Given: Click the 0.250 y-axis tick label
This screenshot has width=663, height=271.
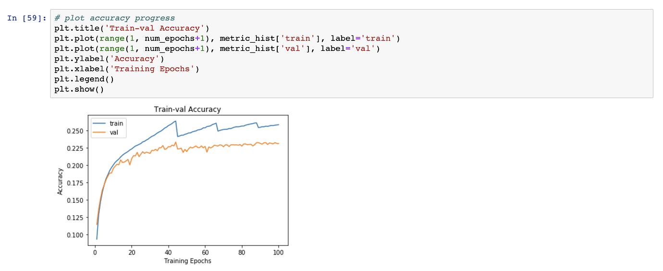Looking at the screenshot, I should tap(75, 131).
